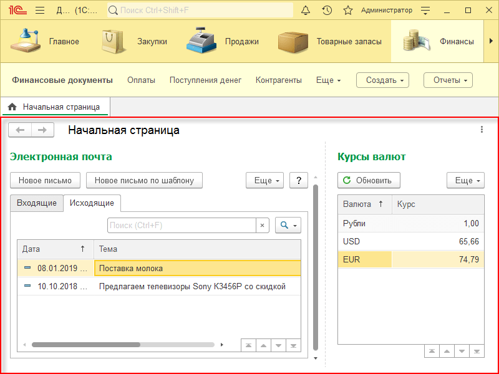Select the Поставка молока subject cell
Screen dimensions: 499x374
(x=197, y=268)
